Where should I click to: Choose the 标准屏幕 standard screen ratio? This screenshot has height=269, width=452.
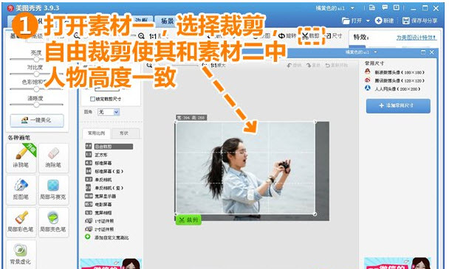point(99,163)
